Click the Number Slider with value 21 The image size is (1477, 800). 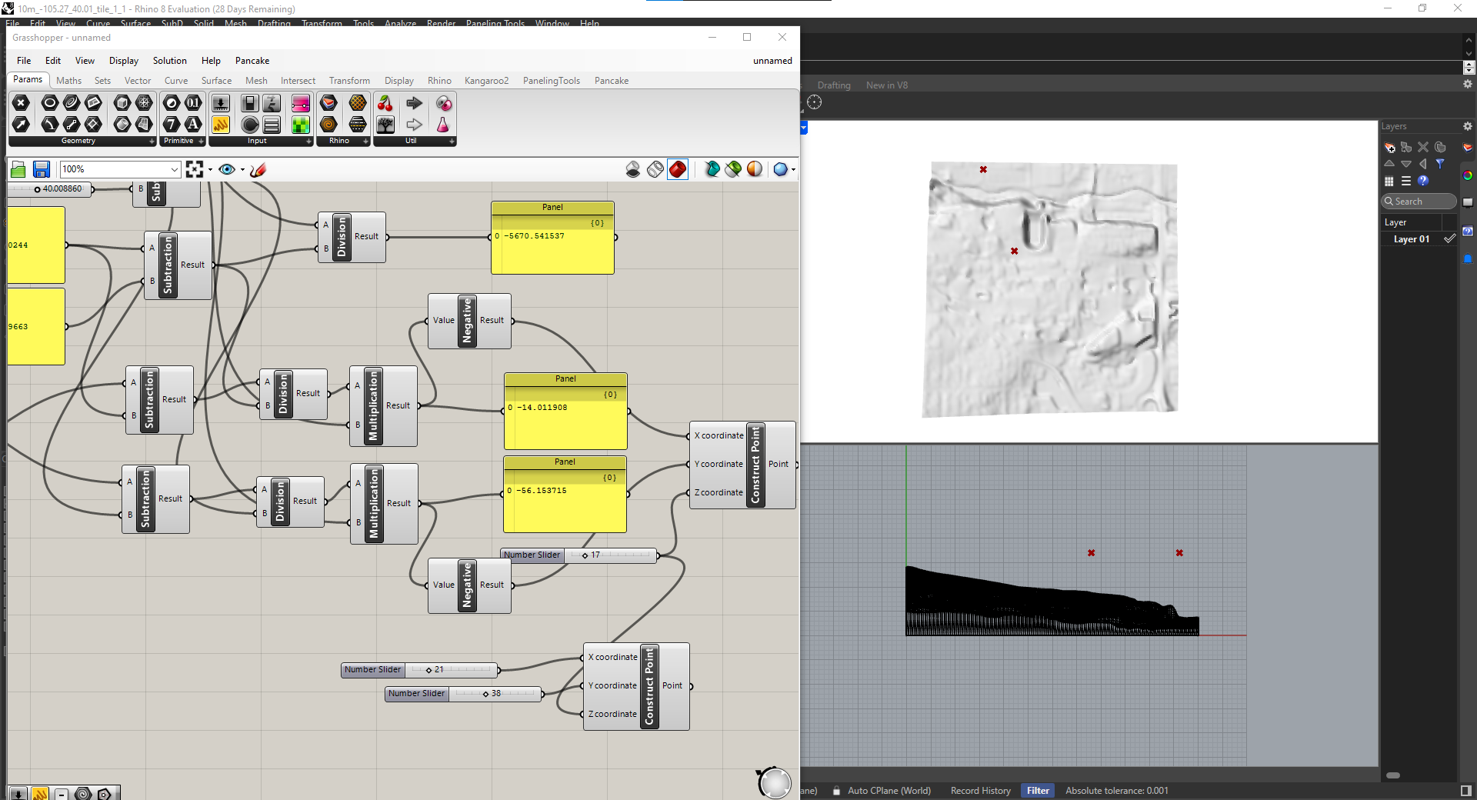pyautogui.click(x=420, y=670)
